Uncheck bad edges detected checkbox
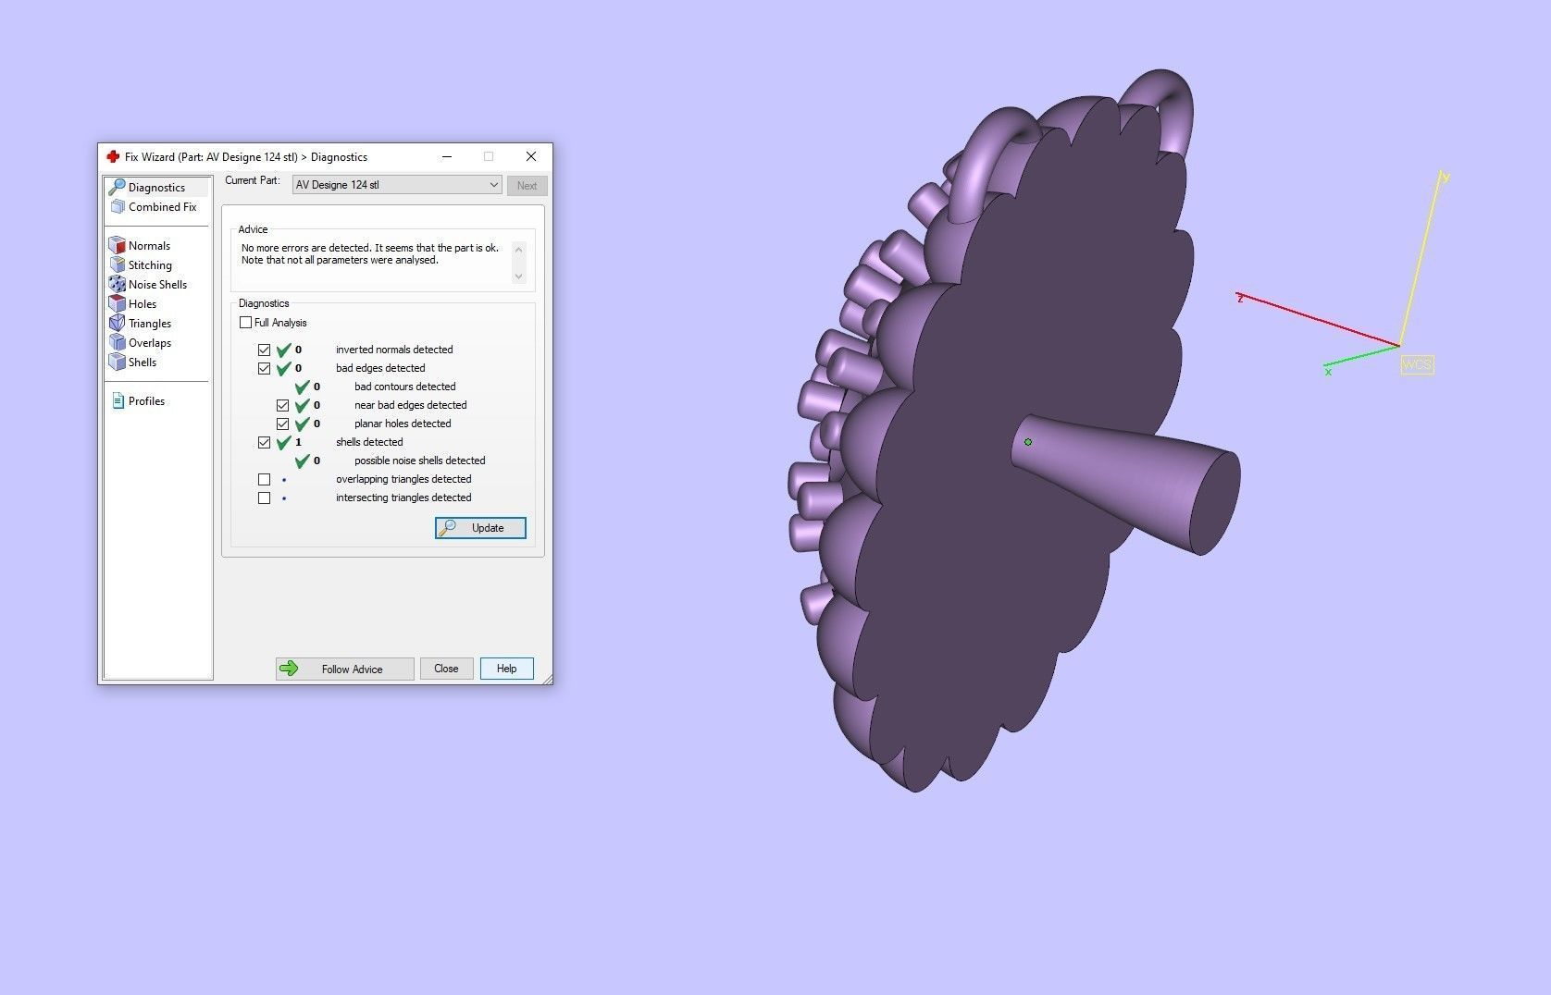The width and height of the screenshot is (1551, 995). pos(264,368)
